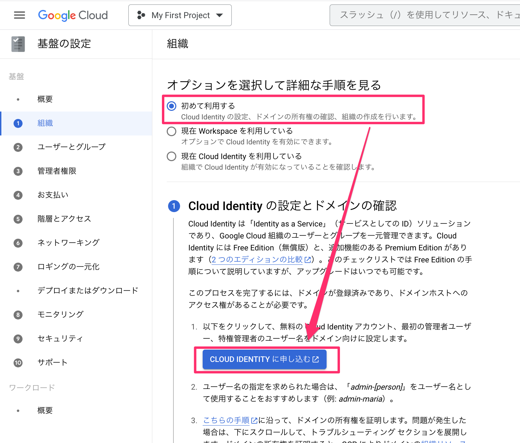Open the navigation hamburger menu
520x443 pixels.
pos(20,15)
